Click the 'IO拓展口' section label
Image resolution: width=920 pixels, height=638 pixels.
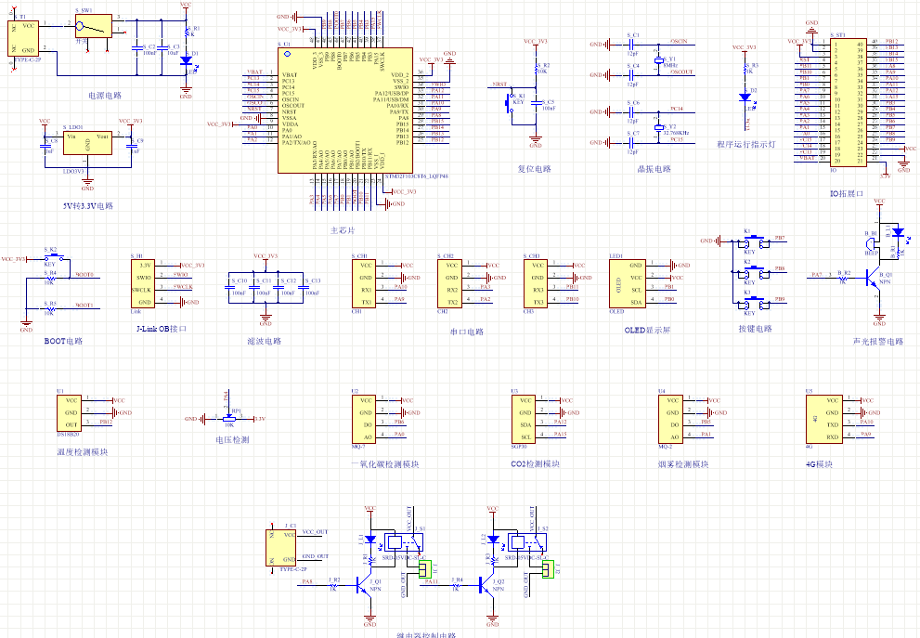(x=847, y=193)
